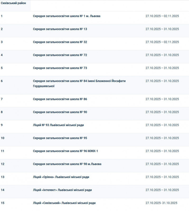Click Ліцей № 93 Львівської міської ради
This screenshot has height=211, width=189.
pos(58,125)
